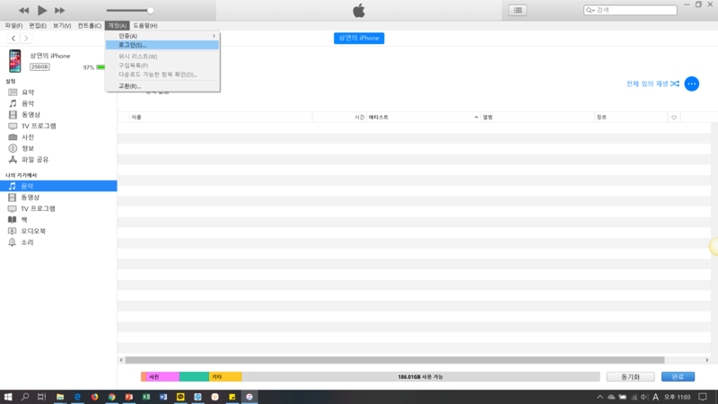This screenshot has width=718, height=404.
Task: Open PowerPoint from taskbar
Action: tap(128, 397)
